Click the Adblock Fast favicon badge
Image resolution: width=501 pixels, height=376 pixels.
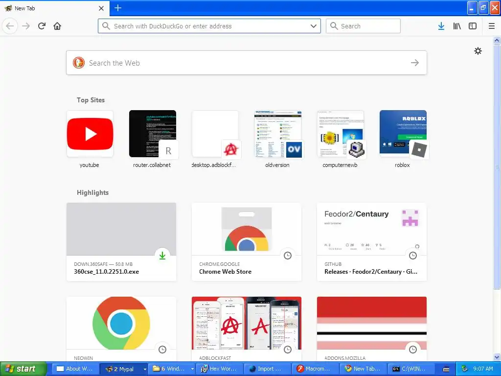tap(231, 150)
